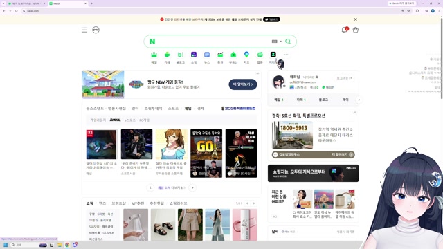
Task: Click the Chrome icon in the taskbar
Action: point(67,245)
